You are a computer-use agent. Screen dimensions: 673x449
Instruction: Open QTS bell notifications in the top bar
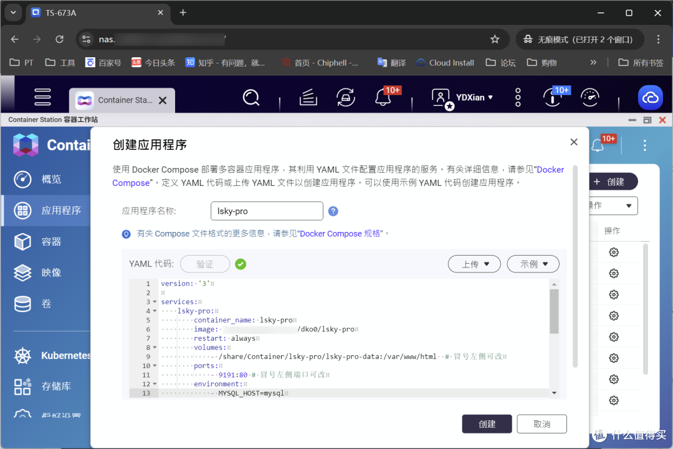[x=383, y=98]
